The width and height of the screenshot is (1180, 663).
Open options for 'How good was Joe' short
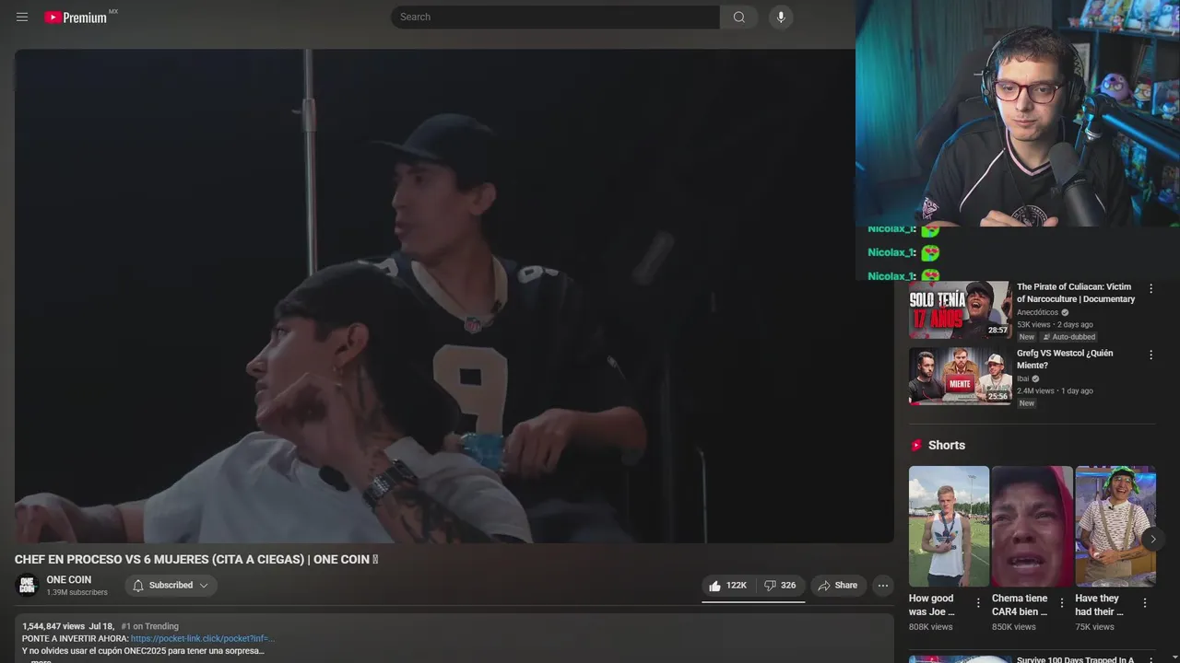(x=978, y=603)
